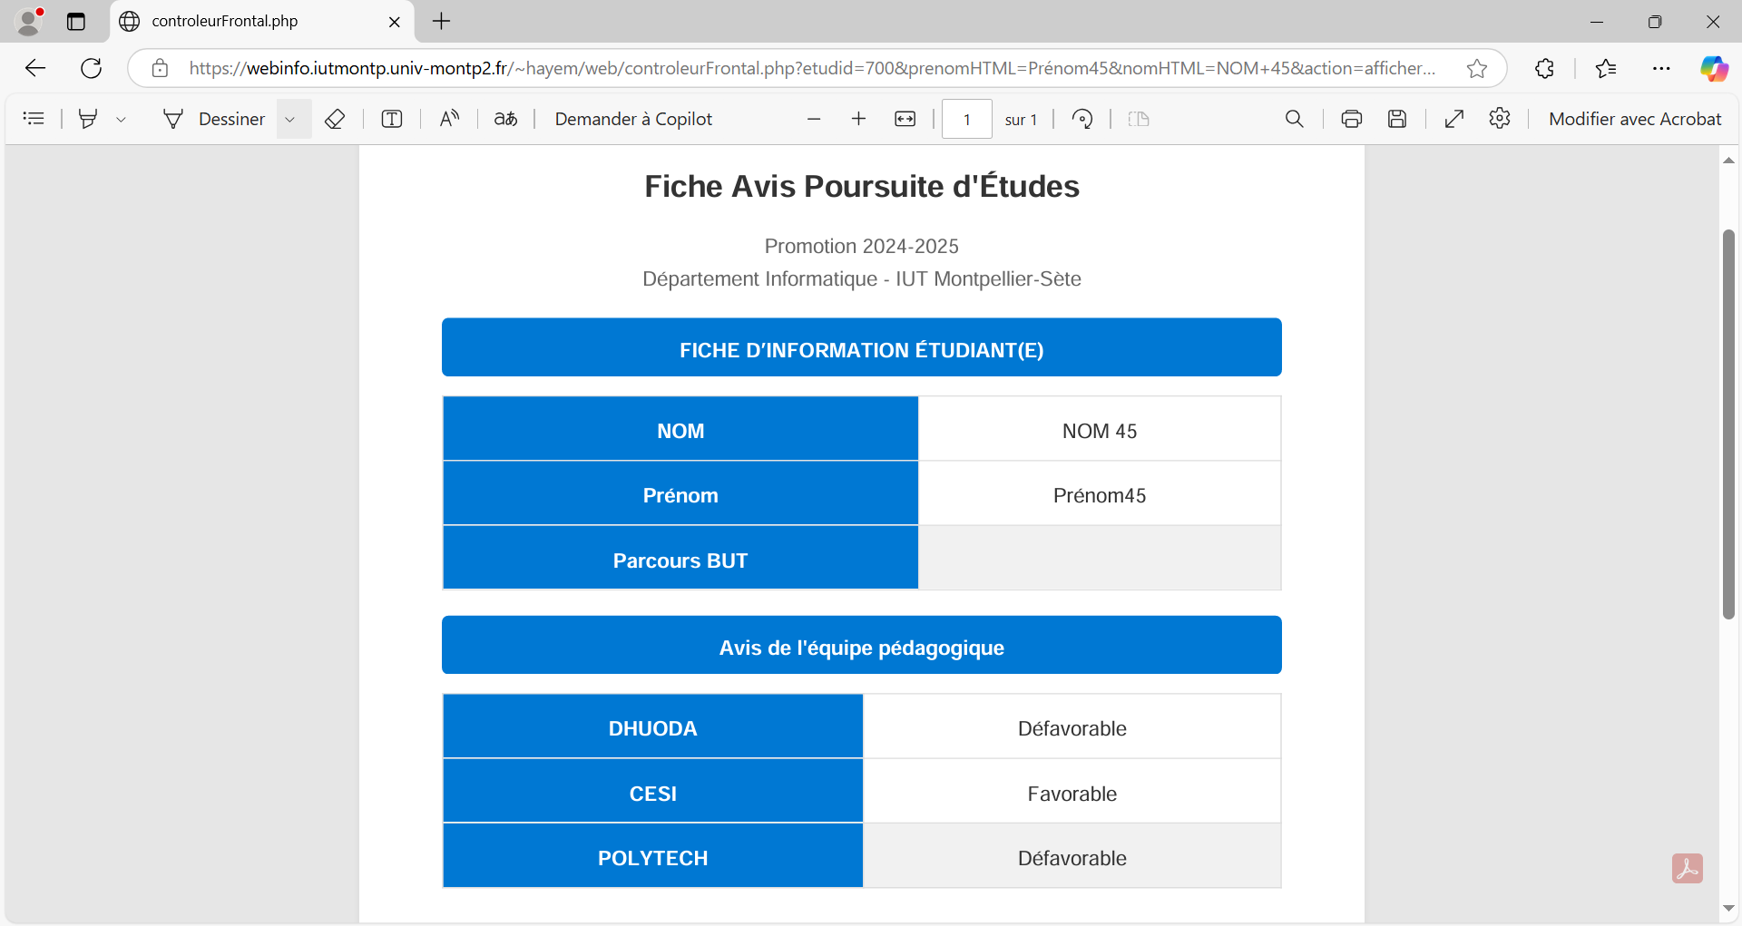The image size is (1742, 926).
Task: Select the highlighter tool
Action: click(88, 119)
